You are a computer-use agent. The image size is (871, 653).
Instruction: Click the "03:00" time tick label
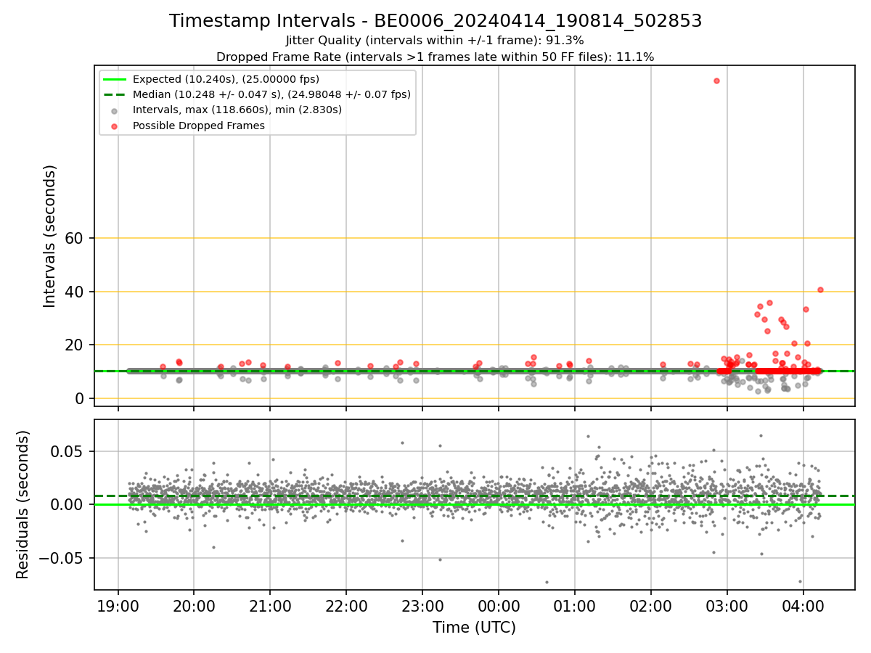tap(727, 606)
